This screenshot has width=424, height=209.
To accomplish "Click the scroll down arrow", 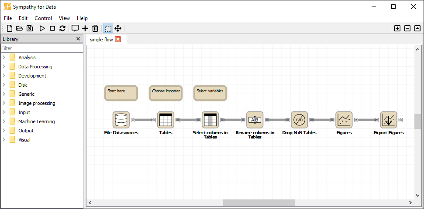I will 417,195.
